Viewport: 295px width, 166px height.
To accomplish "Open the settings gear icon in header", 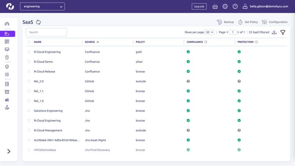I will pos(225,6).
